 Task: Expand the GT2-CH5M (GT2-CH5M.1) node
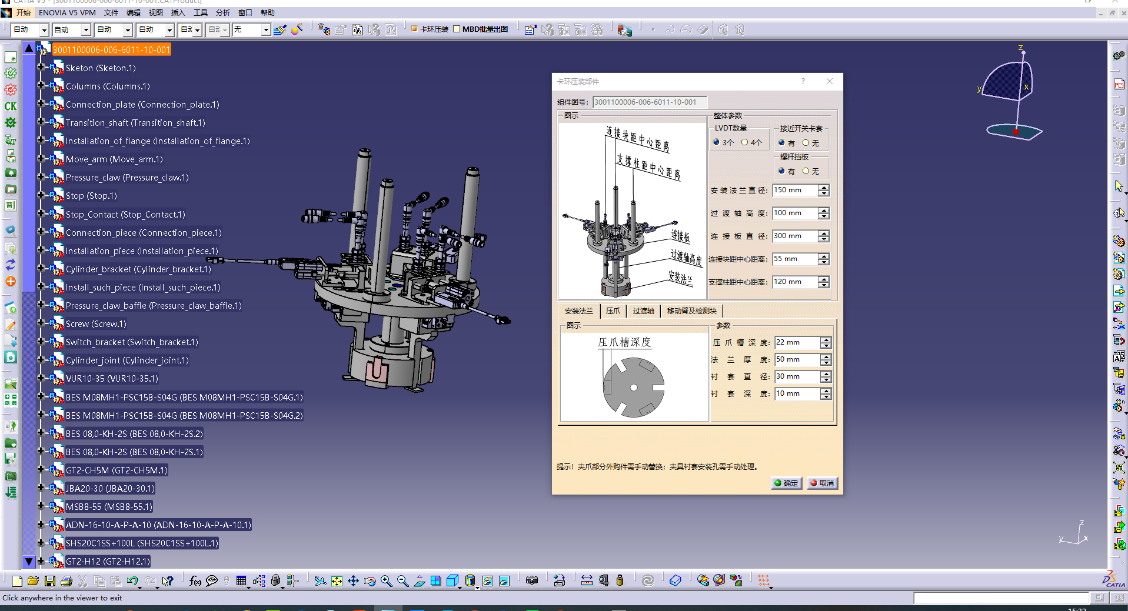(x=41, y=470)
